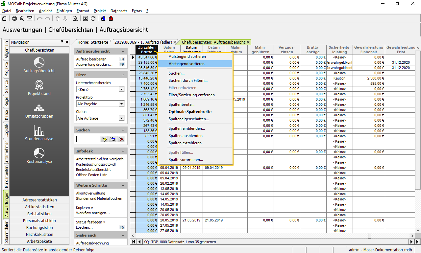
Task: Click the 'Offene Posten Liste' link
Action: [91, 175]
